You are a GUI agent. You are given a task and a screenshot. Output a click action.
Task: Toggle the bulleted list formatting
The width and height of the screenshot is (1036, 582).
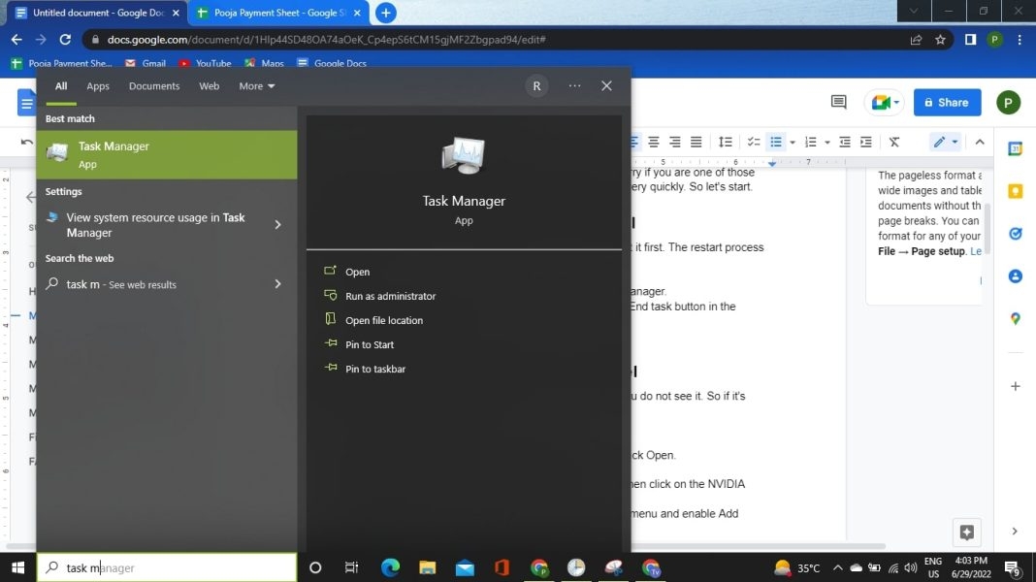click(x=777, y=142)
